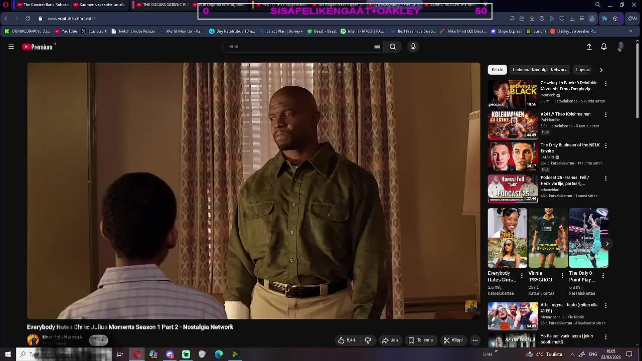This screenshot has width=642, height=361.
Task: Click the magnifier search button
Action: [393, 47]
